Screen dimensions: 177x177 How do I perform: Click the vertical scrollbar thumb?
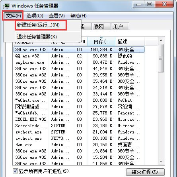pyautogui.click(x=161, y=58)
